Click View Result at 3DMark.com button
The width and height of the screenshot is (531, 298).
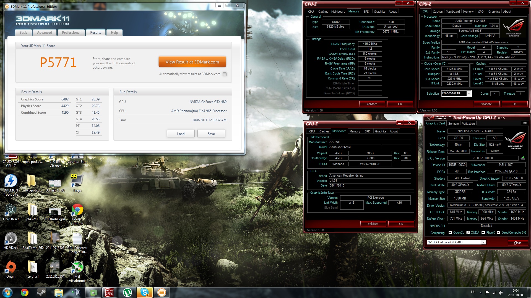pos(192,62)
